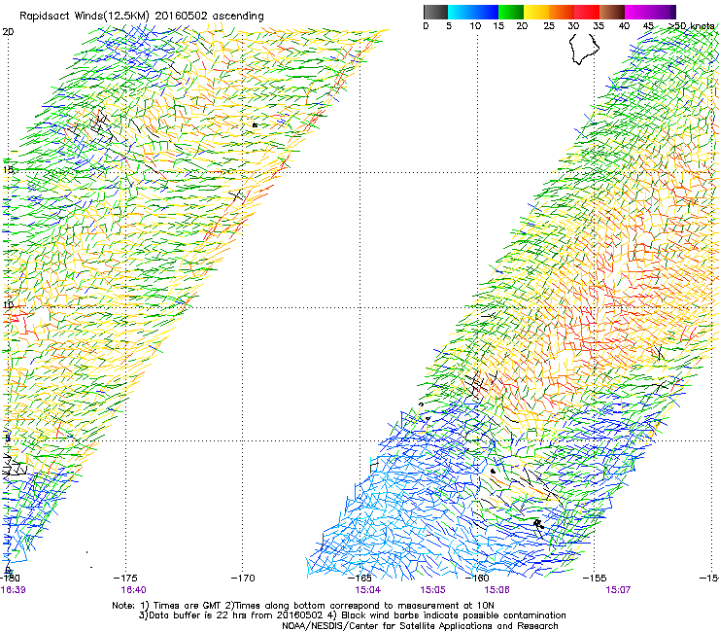
Task: Click the purple time stamp '16:39'
Action: pos(14,590)
